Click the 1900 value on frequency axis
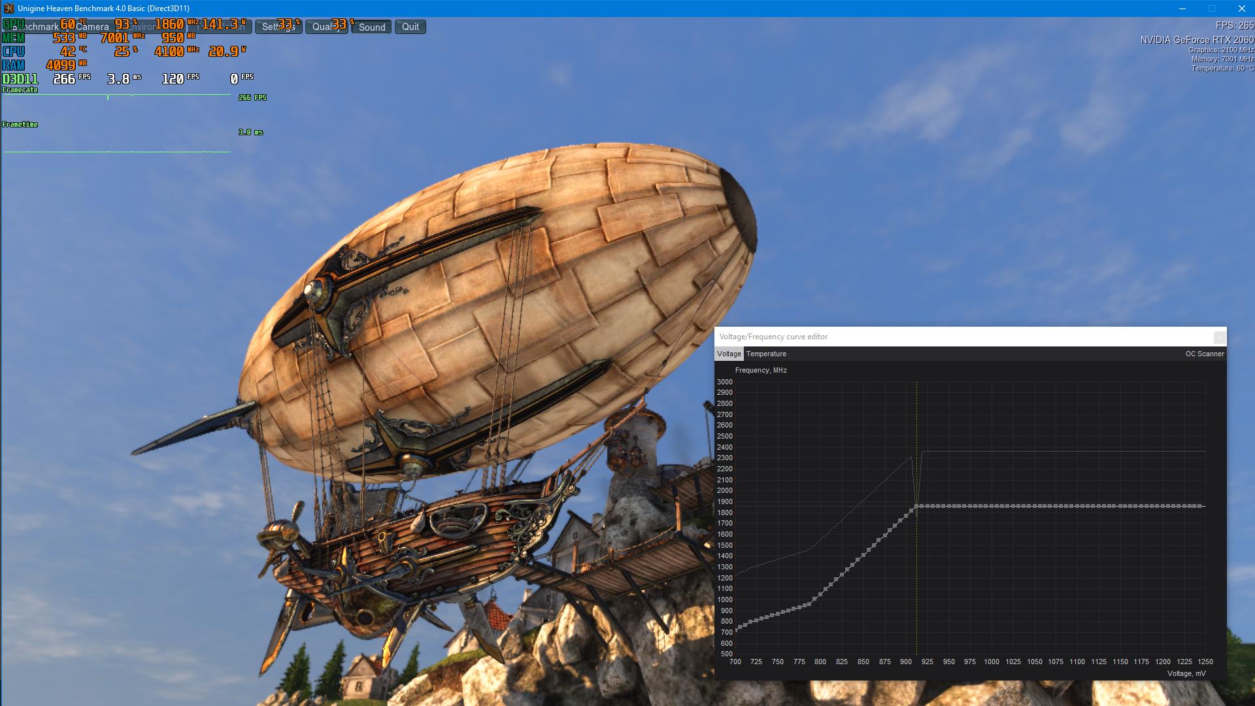Viewport: 1255px width, 706px height. point(724,501)
